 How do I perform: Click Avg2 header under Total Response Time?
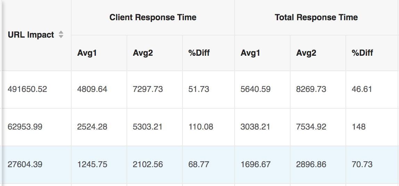click(x=306, y=53)
